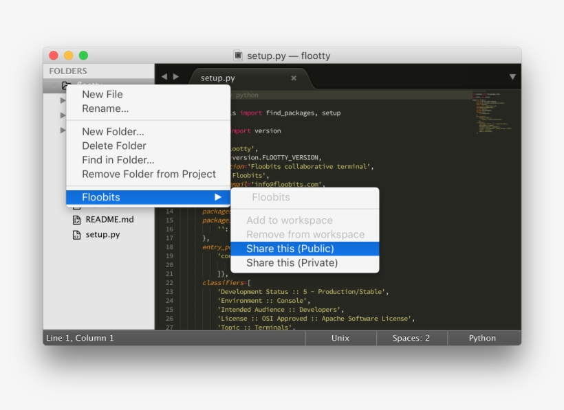Screen dimensions: 564x410
Task: Select Rename... in the context menu
Action: 105,109
